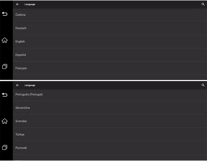Tap the system return icon in the lower sidebar

[x=5, y=95]
